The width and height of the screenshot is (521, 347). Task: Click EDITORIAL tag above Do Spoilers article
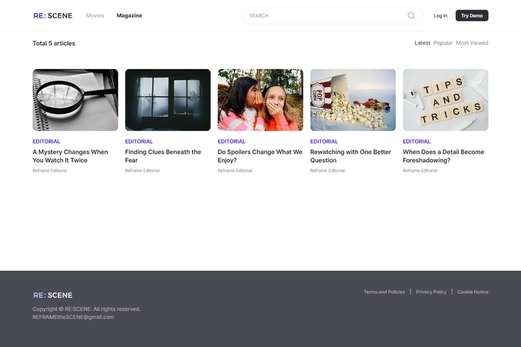click(231, 142)
